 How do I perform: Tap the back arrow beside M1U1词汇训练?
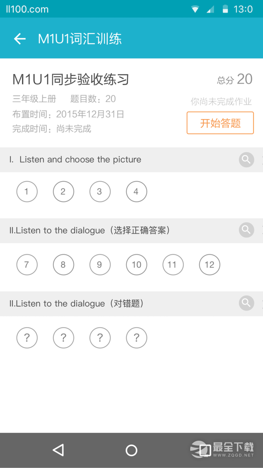point(19,39)
